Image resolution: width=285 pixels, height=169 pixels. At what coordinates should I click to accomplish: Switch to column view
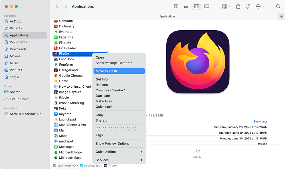pyautogui.click(x=197, y=6)
